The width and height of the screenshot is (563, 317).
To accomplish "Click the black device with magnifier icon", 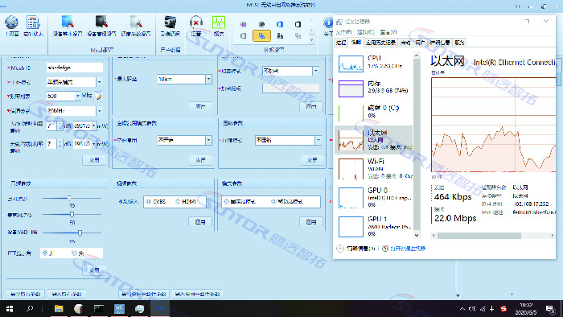I will pyautogui.click(x=101, y=23).
